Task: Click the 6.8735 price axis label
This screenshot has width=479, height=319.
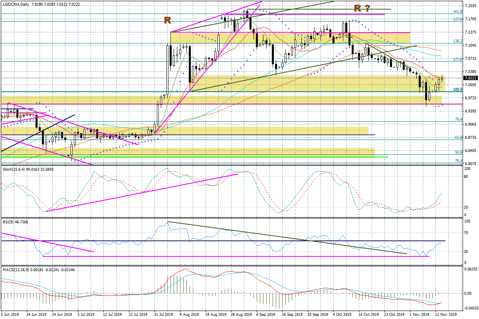Action: (x=471, y=138)
